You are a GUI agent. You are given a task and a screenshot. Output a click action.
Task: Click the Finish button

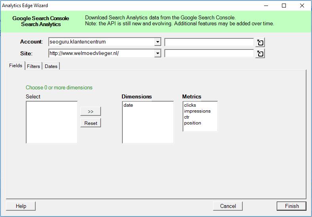292,206
